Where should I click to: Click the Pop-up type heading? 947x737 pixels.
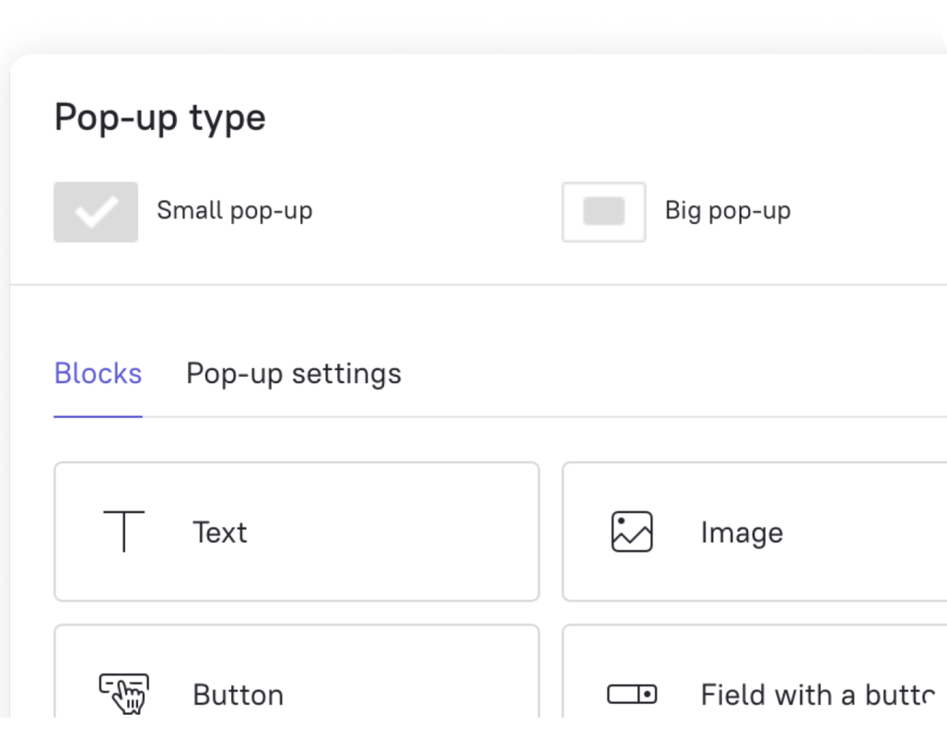[160, 118]
